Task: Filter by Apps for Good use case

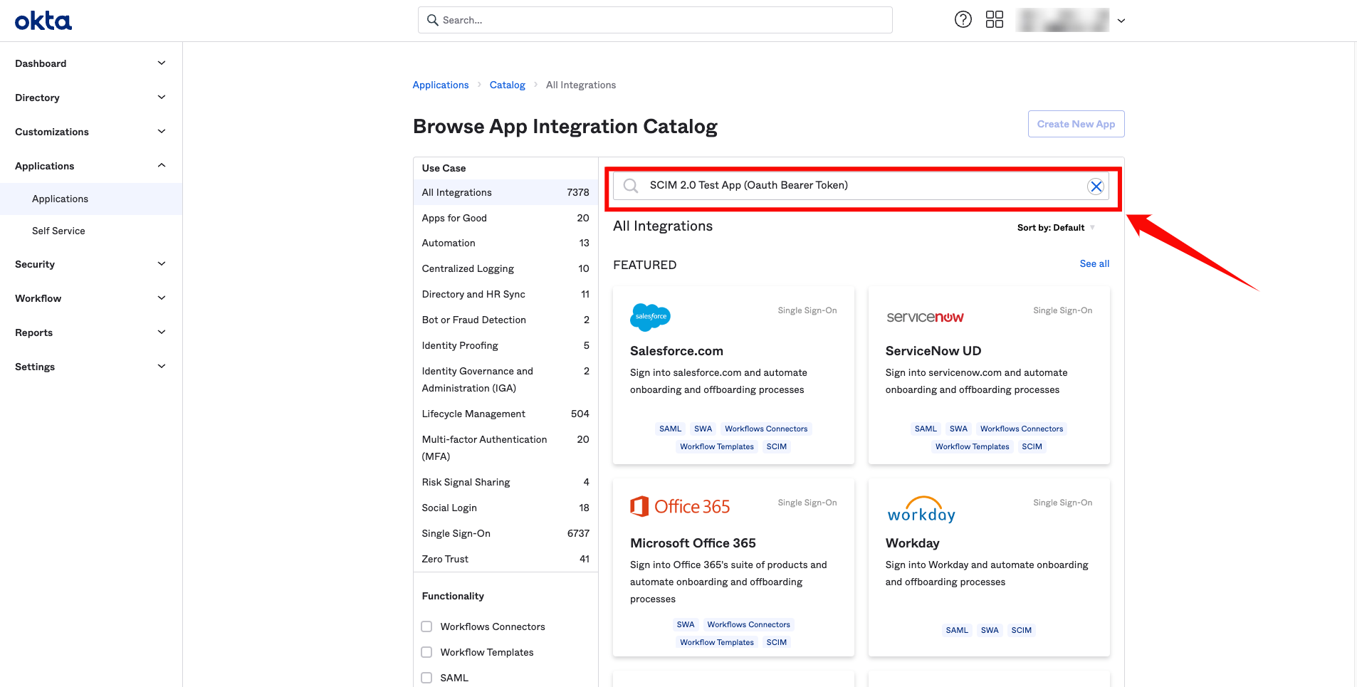Action: [x=505, y=218]
